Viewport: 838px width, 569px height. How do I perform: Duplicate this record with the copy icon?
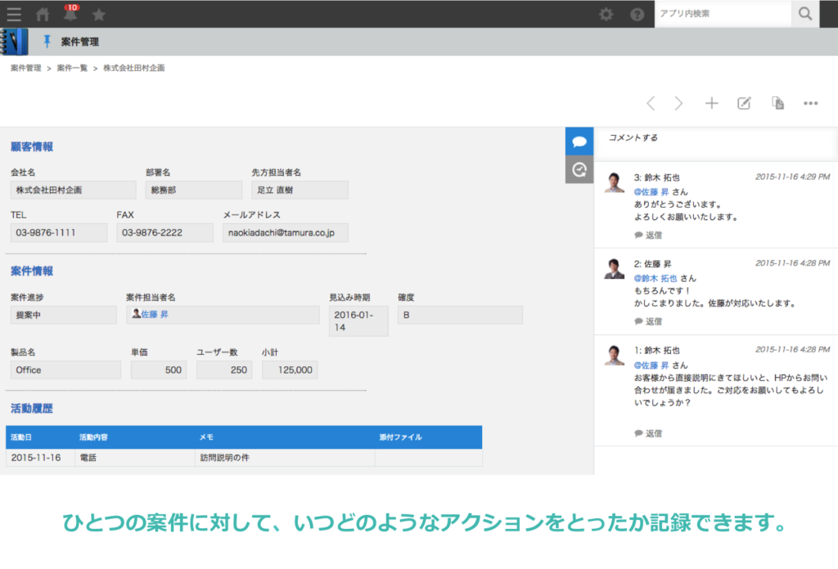(777, 103)
